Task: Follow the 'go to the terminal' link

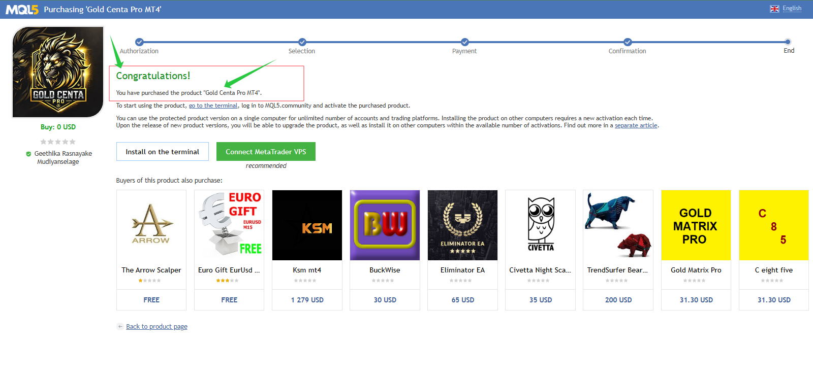Action: click(213, 106)
